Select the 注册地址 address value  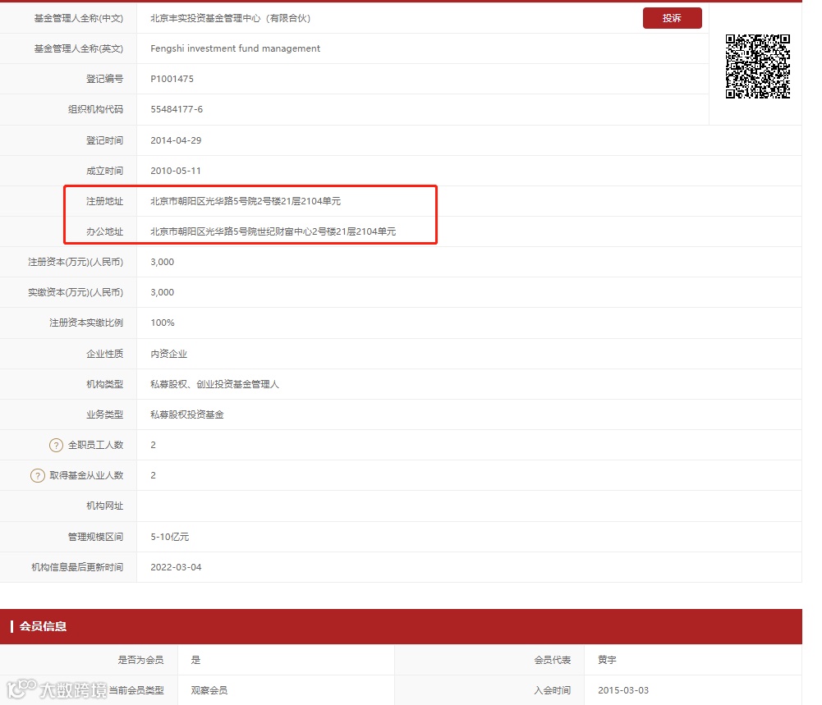(x=246, y=201)
